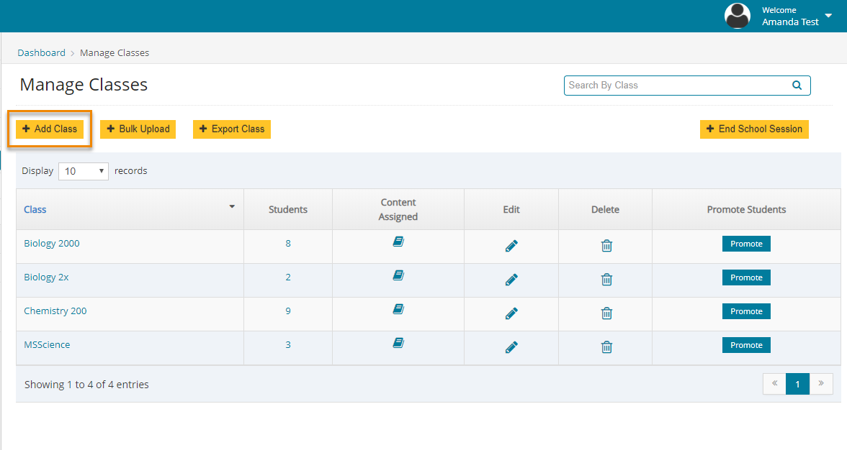Click Bulk Upload button
Viewport: 847px width, 450px height.
(x=138, y=129)
